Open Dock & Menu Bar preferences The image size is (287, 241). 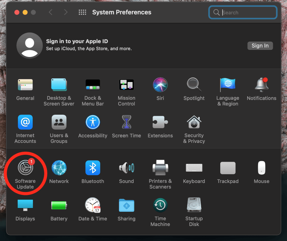tap(93, 85)
